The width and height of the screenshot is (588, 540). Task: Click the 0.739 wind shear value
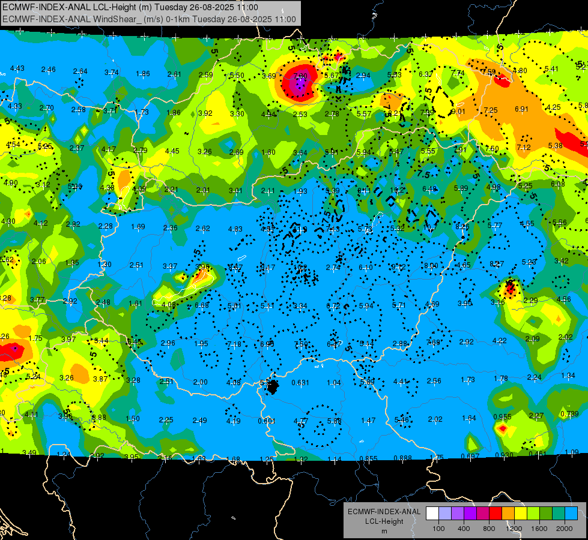[569, 414]
